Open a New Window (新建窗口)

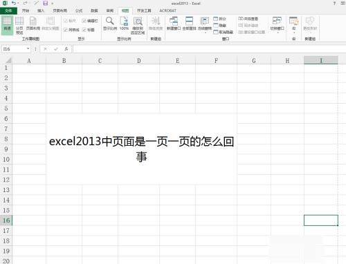[174, 23]
